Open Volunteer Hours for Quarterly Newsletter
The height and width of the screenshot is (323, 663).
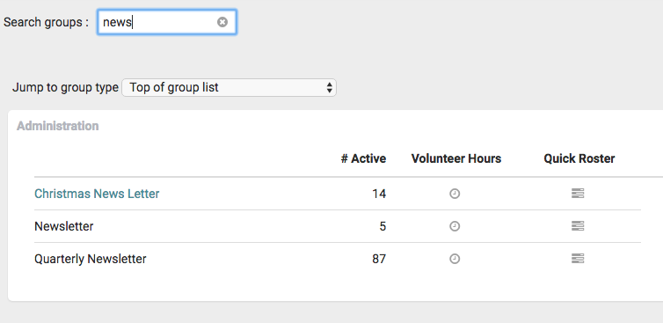coord(455,259)
